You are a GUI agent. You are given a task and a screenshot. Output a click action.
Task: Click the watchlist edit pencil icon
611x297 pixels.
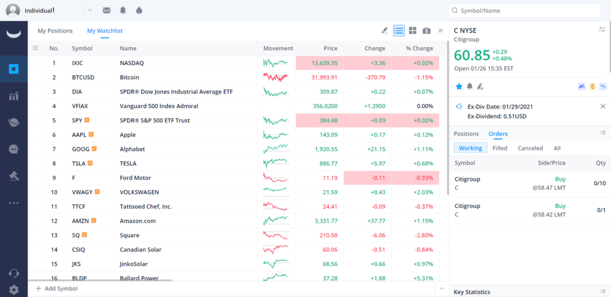click(x=385, y=30)
